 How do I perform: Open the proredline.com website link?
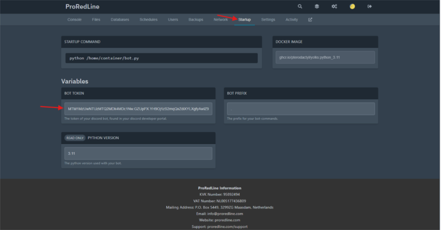pos(227,220)
